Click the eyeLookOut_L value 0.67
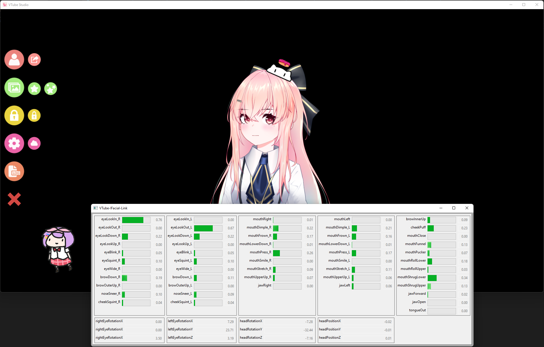 (231, 228)
